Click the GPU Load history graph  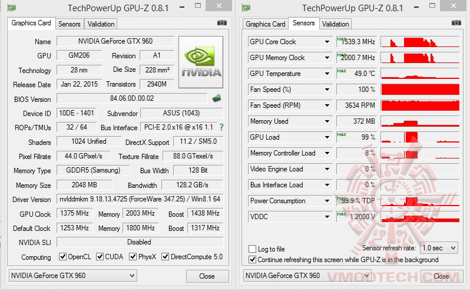420,137
